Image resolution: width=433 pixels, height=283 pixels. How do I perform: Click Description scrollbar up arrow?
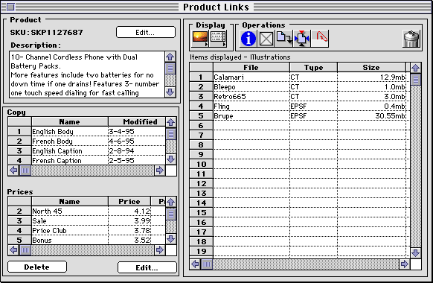click(x=170, y=57)
